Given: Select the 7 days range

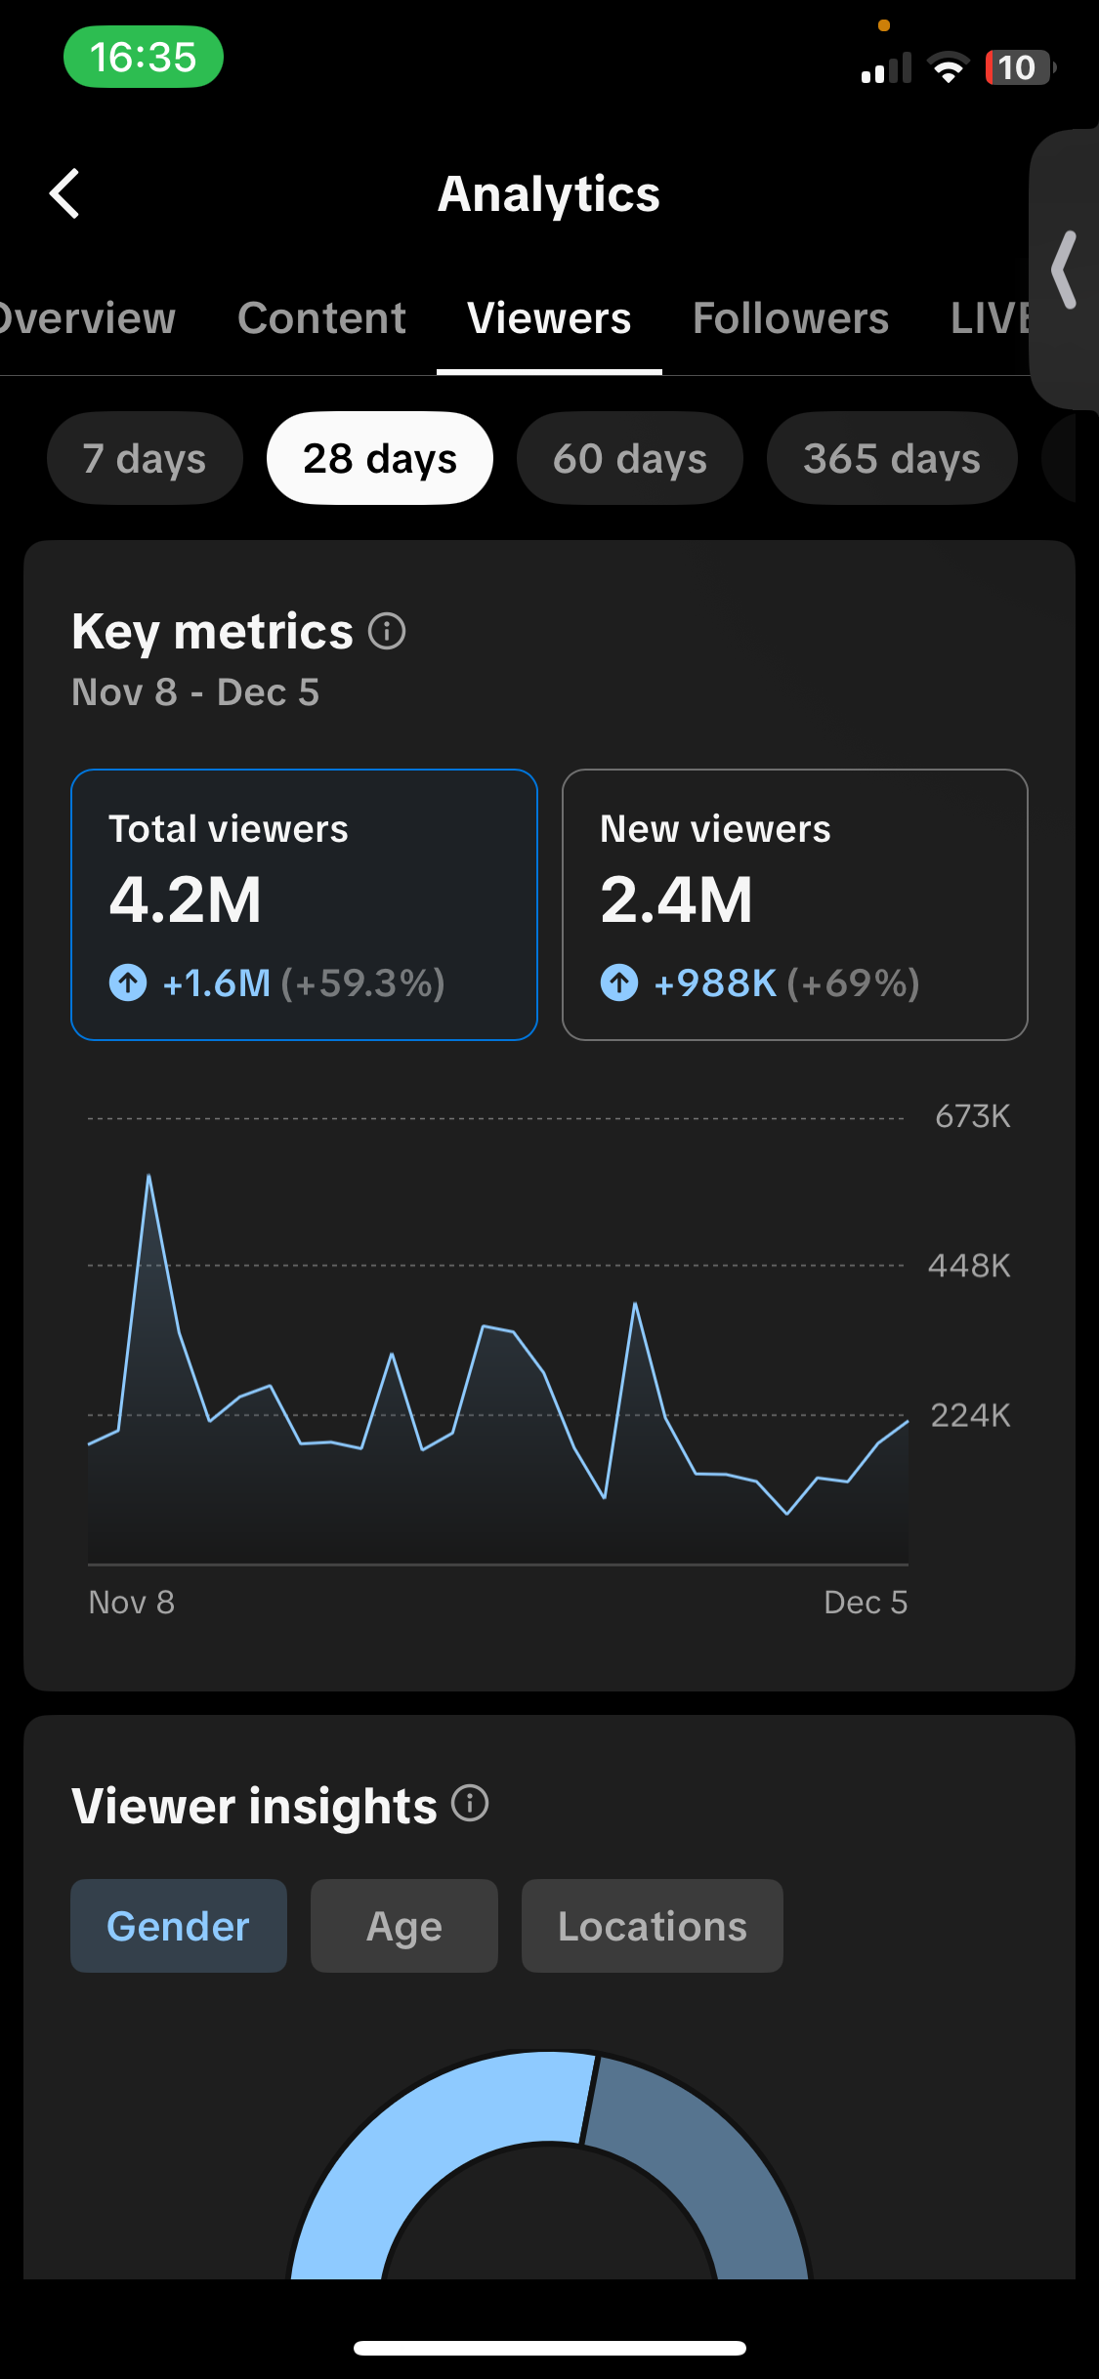Looking at the screenshot, I should click(x=145, y=458).
